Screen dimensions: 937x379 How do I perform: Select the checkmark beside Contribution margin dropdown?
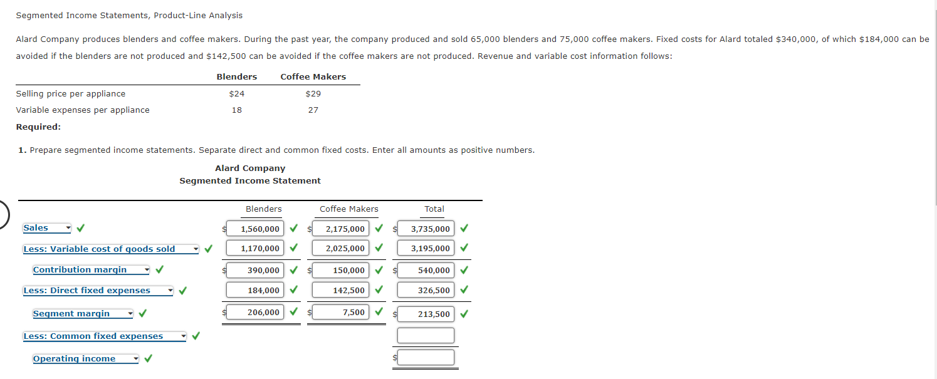click(160, 269)
